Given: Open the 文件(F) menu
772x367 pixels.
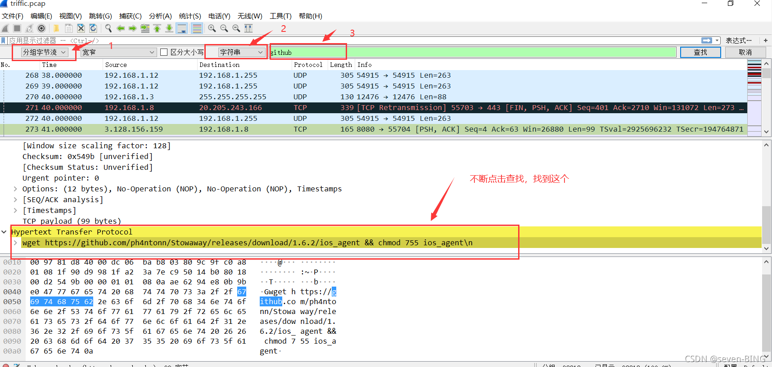Looking at the screenshot, I should [x=13, y=16].
